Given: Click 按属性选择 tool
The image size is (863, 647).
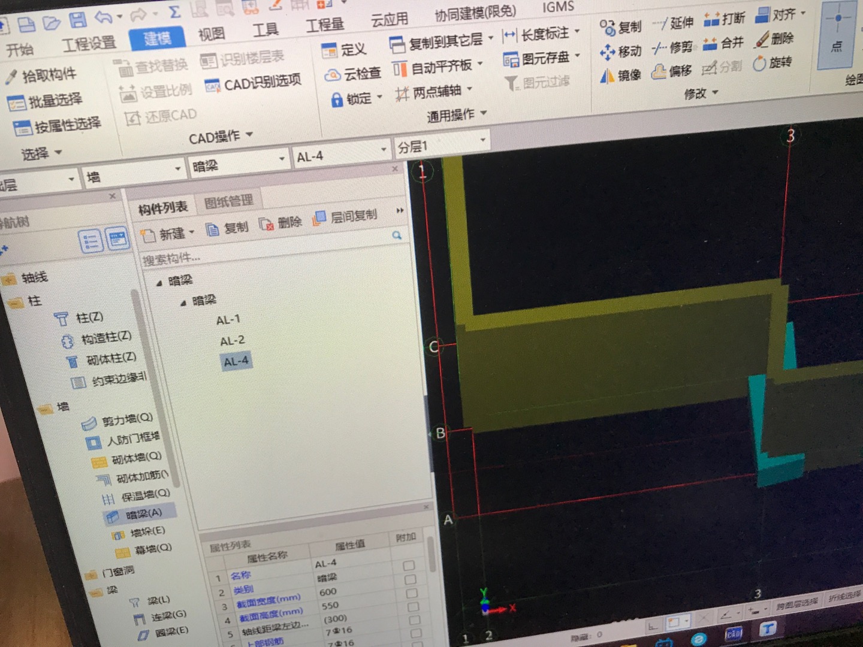Looking at the screenshot, I should [58, 126].
